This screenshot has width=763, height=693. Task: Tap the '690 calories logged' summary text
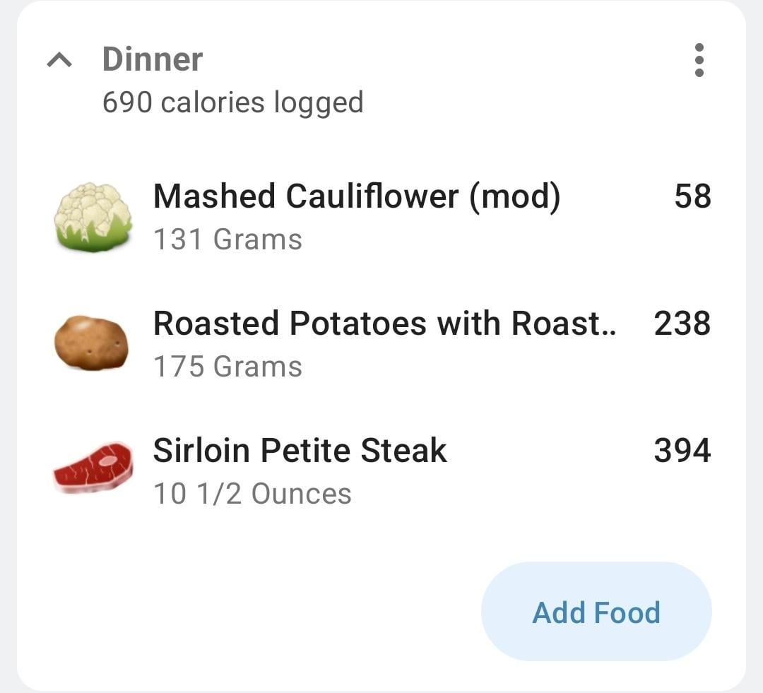(232, 102)
